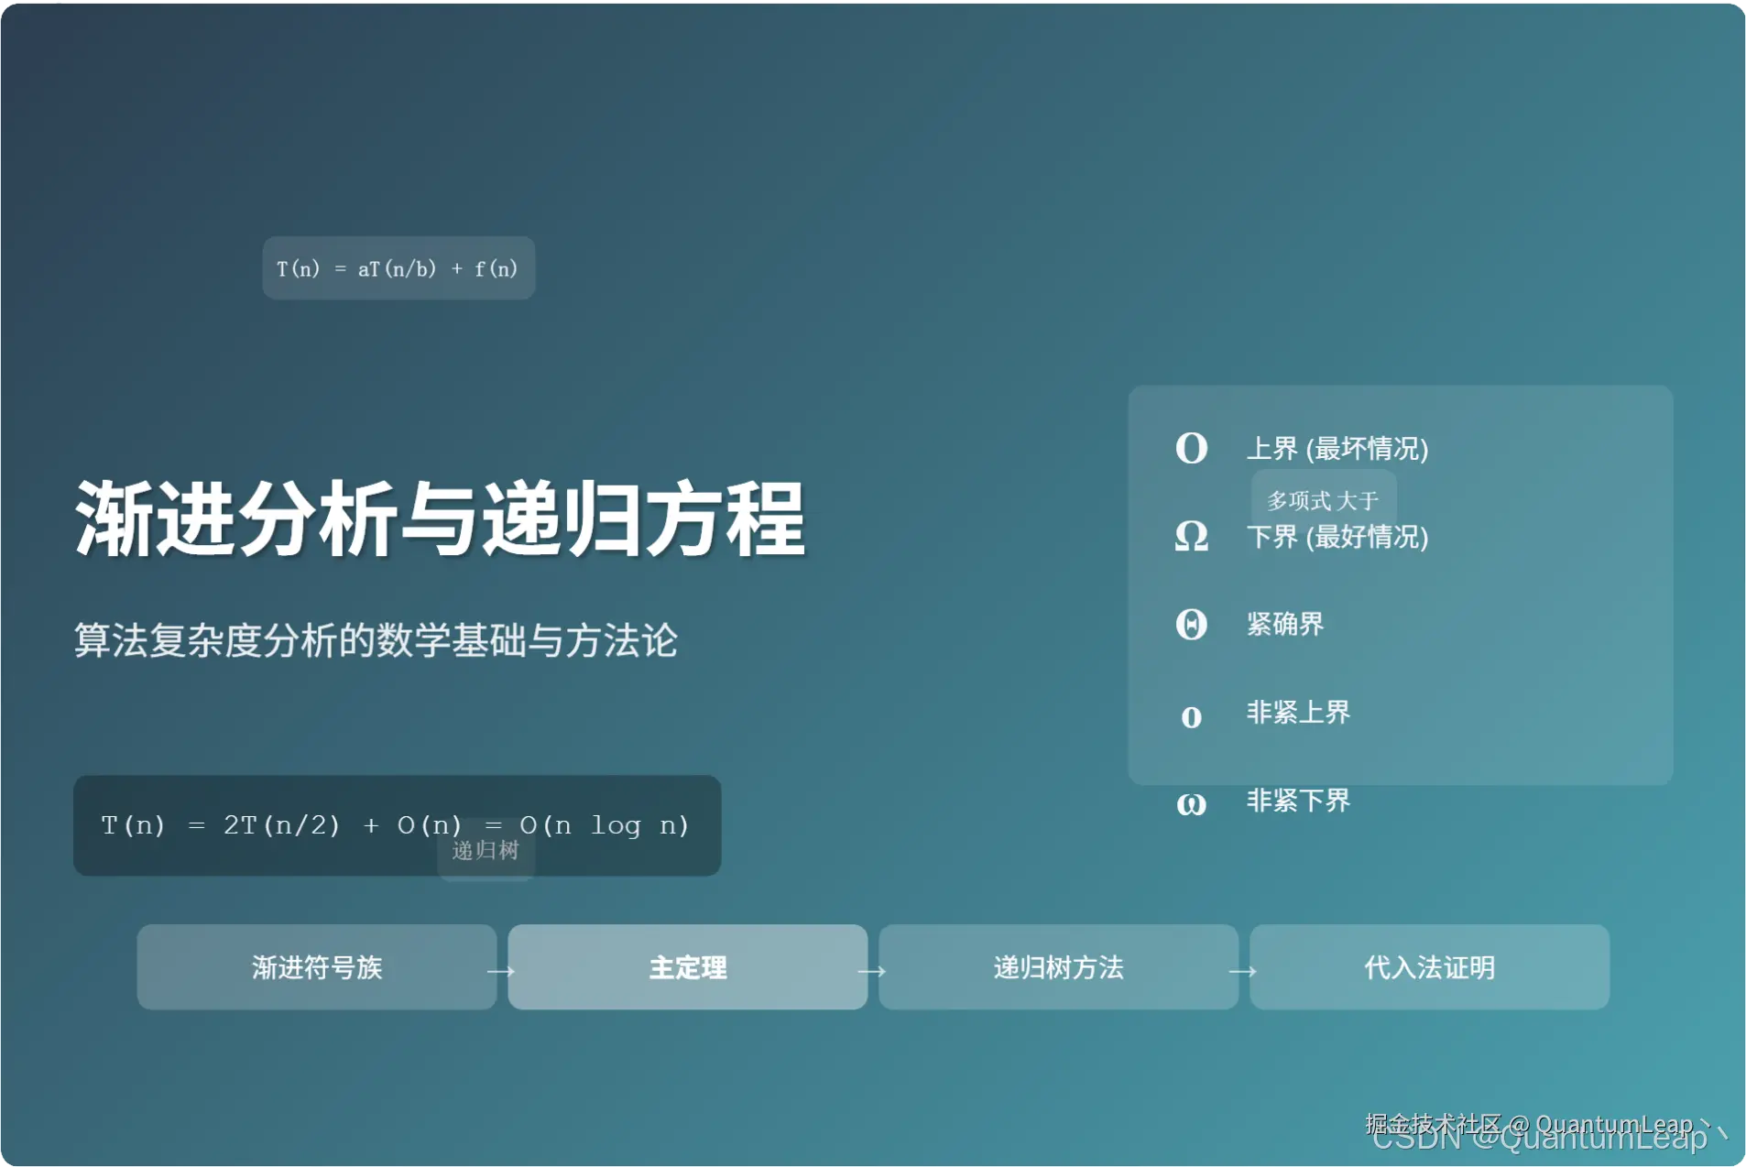Expand the arrow before 代入法证明
This screenshot has width=1746, height=1167.
[x=1244, y=967]
